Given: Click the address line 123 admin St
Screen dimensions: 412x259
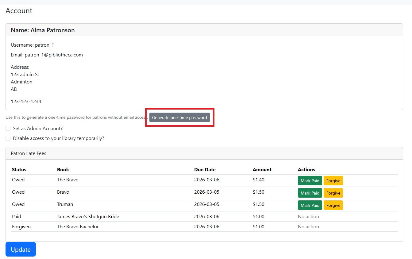Looking at the screenshot, I should click(x=25, y=74).
